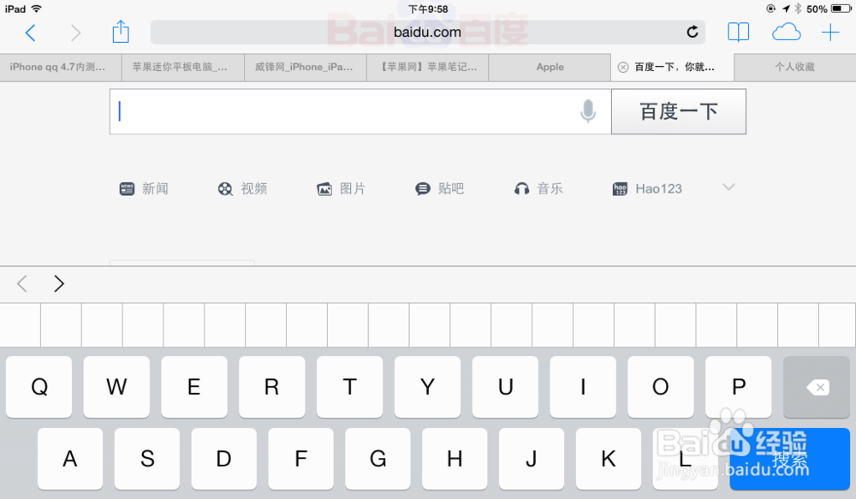Screen dimensions: 856x499
Task: Tap Safari's forward arrow in the toolbar
Action: click(76, 33)
